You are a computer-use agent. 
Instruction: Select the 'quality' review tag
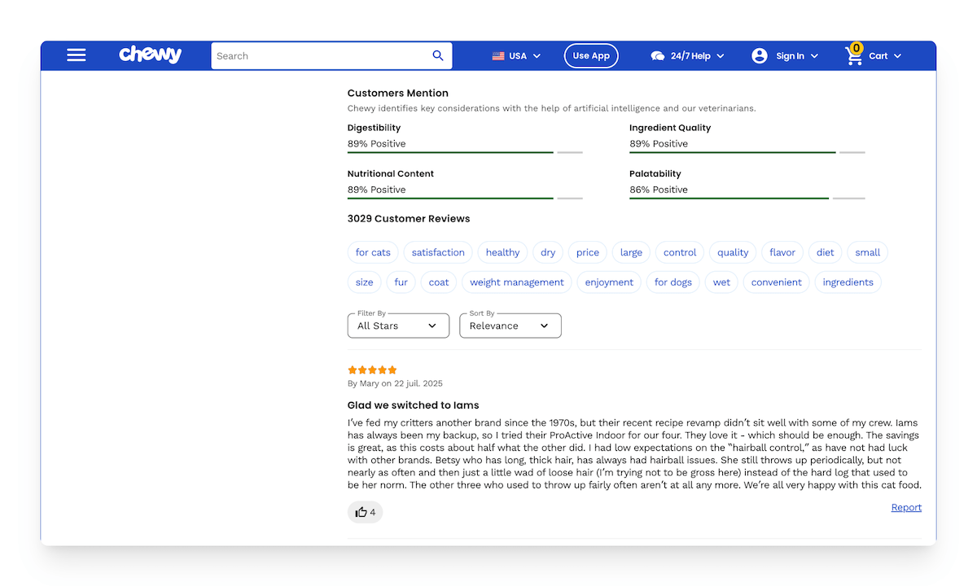pyautogui.click(x=733, y=252)
